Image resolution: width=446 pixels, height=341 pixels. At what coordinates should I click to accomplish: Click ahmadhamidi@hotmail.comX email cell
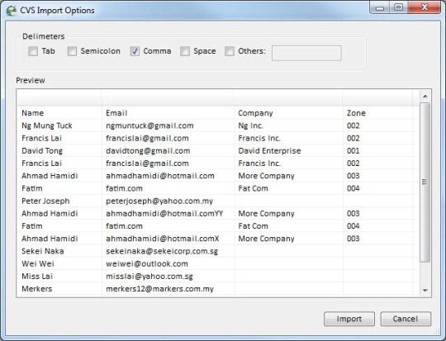tap(168, 239)
